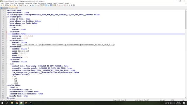Click the Folder as Workspace icon
Screen dimensions: 187x105
[x=60, y=5]
